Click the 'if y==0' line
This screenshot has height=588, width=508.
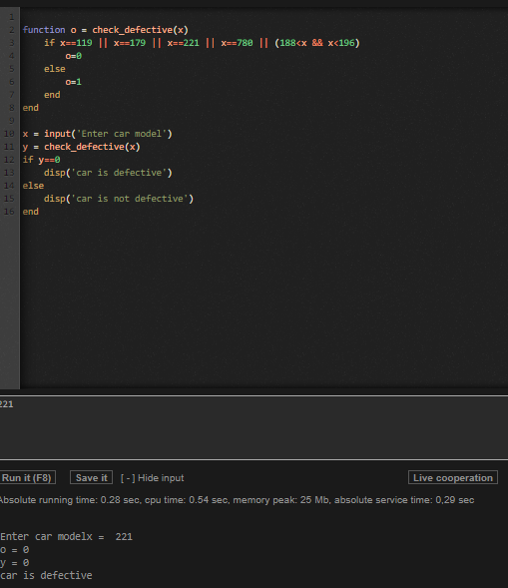tap(41, 160)
